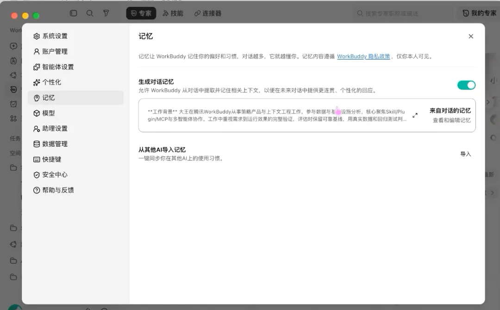Click the search magnifier icon in title bar
This screenshot has width=500, height=310.
(x=90, y=13)
